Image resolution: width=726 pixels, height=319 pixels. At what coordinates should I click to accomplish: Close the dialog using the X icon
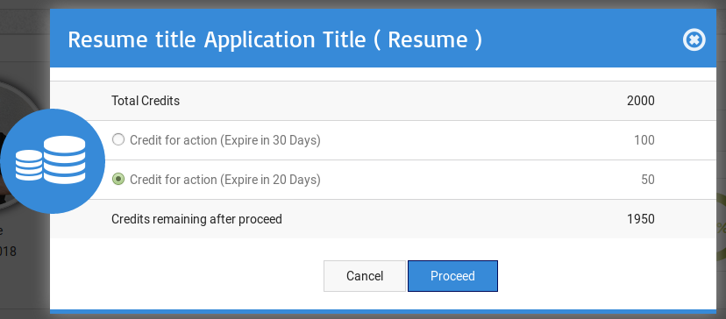(694, 39)
